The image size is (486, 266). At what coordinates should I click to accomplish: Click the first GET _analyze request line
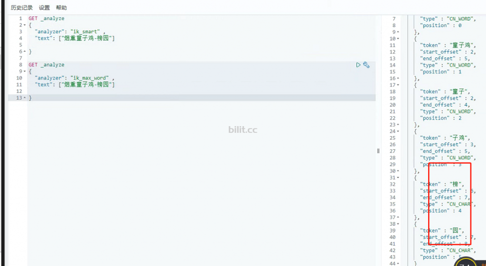(x=47, y=18)
